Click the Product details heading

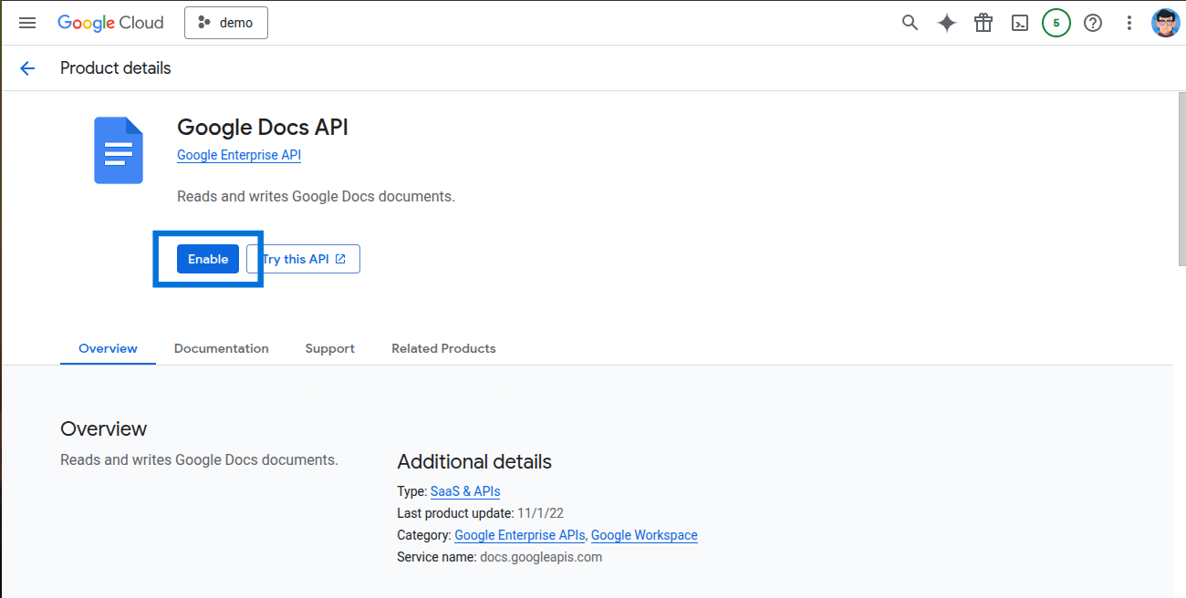click(116, 68)
